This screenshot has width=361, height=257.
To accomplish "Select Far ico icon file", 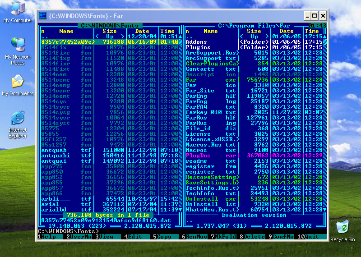I will 254,85.
